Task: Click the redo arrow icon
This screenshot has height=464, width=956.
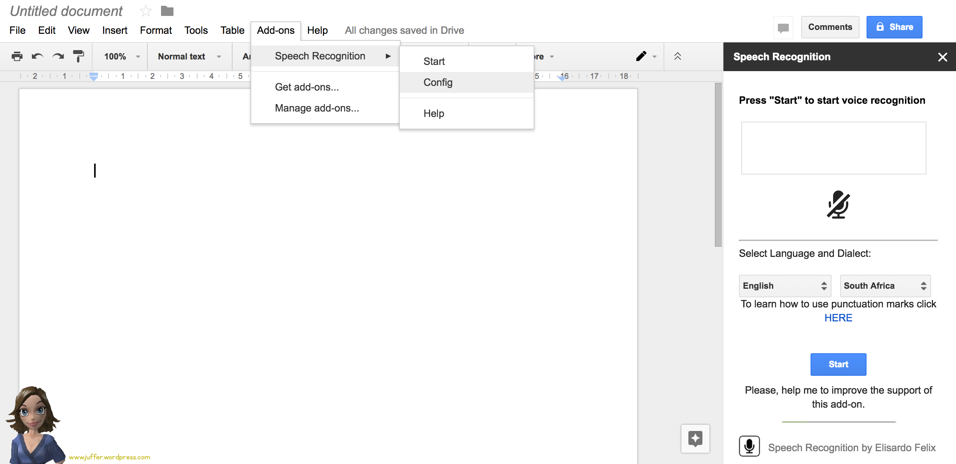Action: (x=58, y=56)
